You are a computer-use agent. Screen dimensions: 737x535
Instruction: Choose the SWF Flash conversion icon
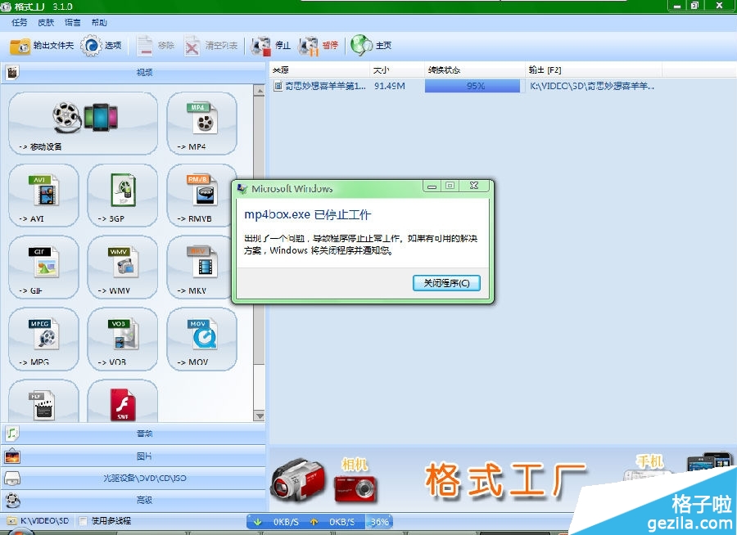click(123, 401)
